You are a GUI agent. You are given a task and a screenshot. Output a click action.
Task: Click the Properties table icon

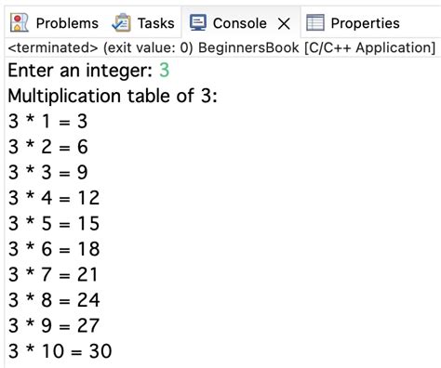pos(315,23)
